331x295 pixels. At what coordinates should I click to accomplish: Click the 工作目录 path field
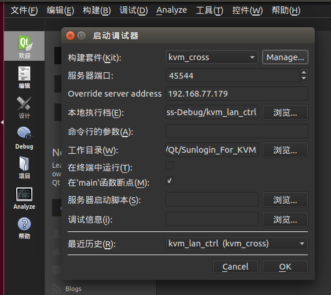pyautogui.click(x=212, y=150)
